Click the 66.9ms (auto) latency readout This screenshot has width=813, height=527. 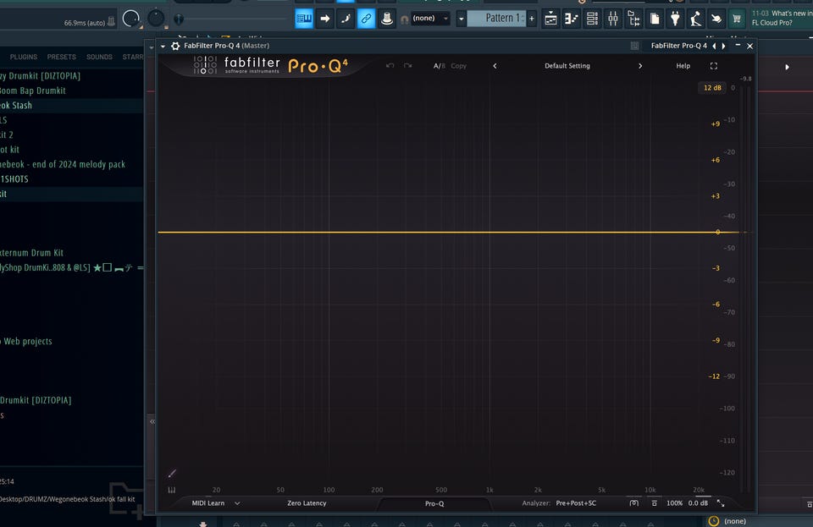coord(85,23)
